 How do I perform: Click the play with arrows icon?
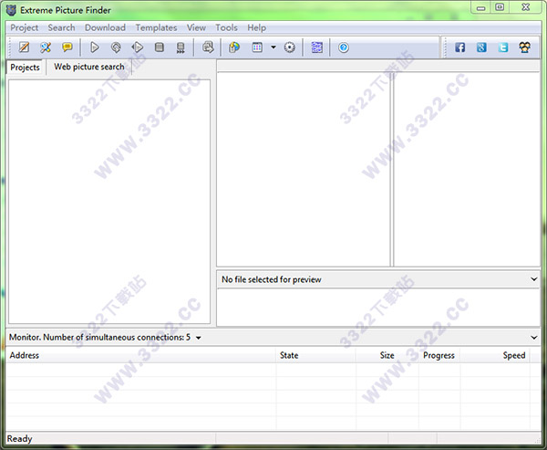point(138,47)
